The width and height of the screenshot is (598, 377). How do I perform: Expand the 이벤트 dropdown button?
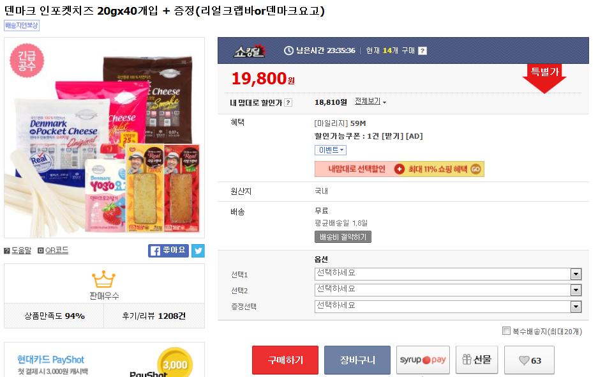pos(331,150)
